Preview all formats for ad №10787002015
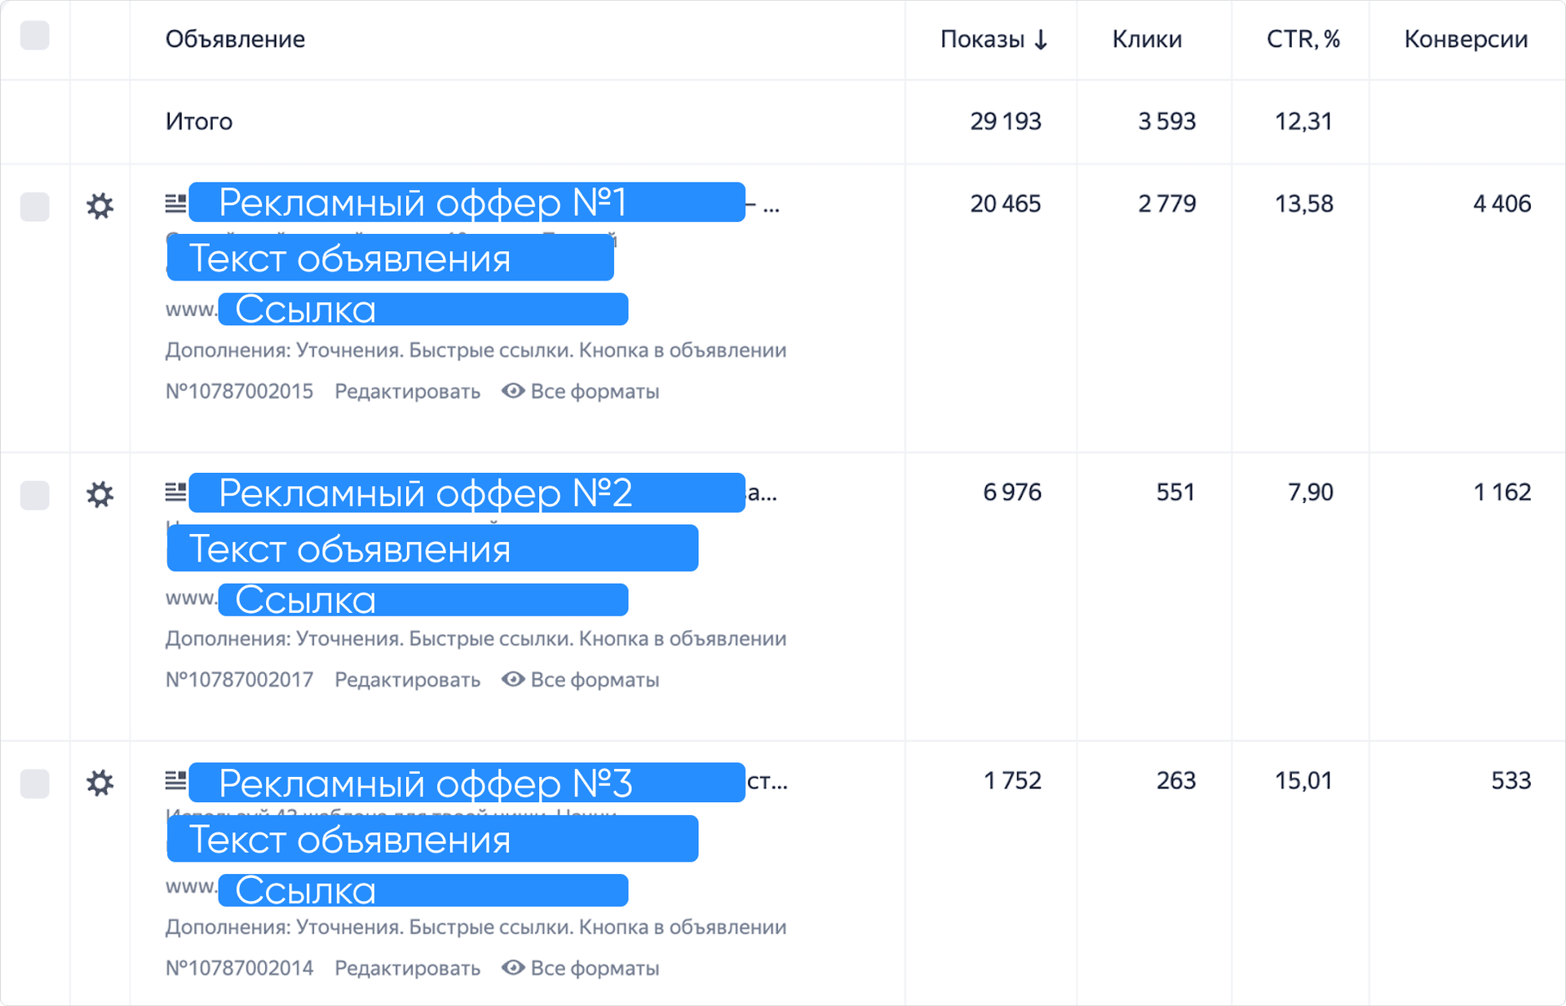Image resolution: width=1566 pixels, height=1006 pixels. [x=581, y=391]
